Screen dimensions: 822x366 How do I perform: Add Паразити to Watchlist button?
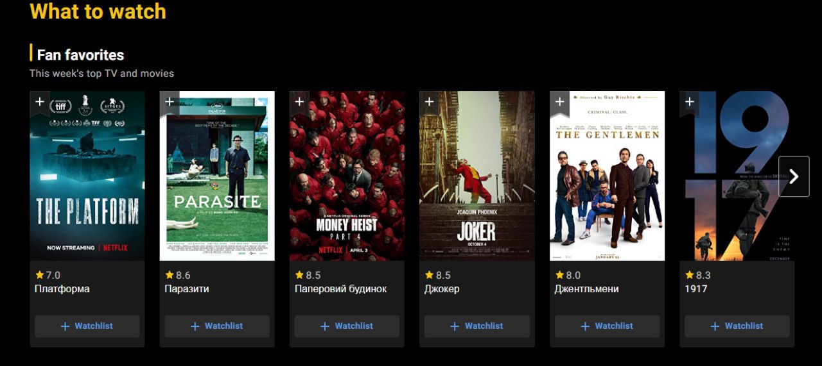click(217, 326)
